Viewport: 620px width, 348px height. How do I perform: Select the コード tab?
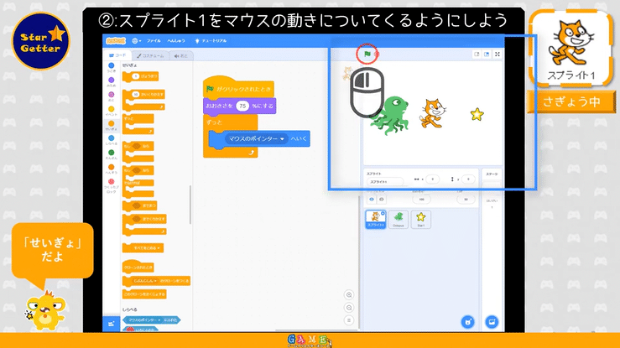point(117,55)
